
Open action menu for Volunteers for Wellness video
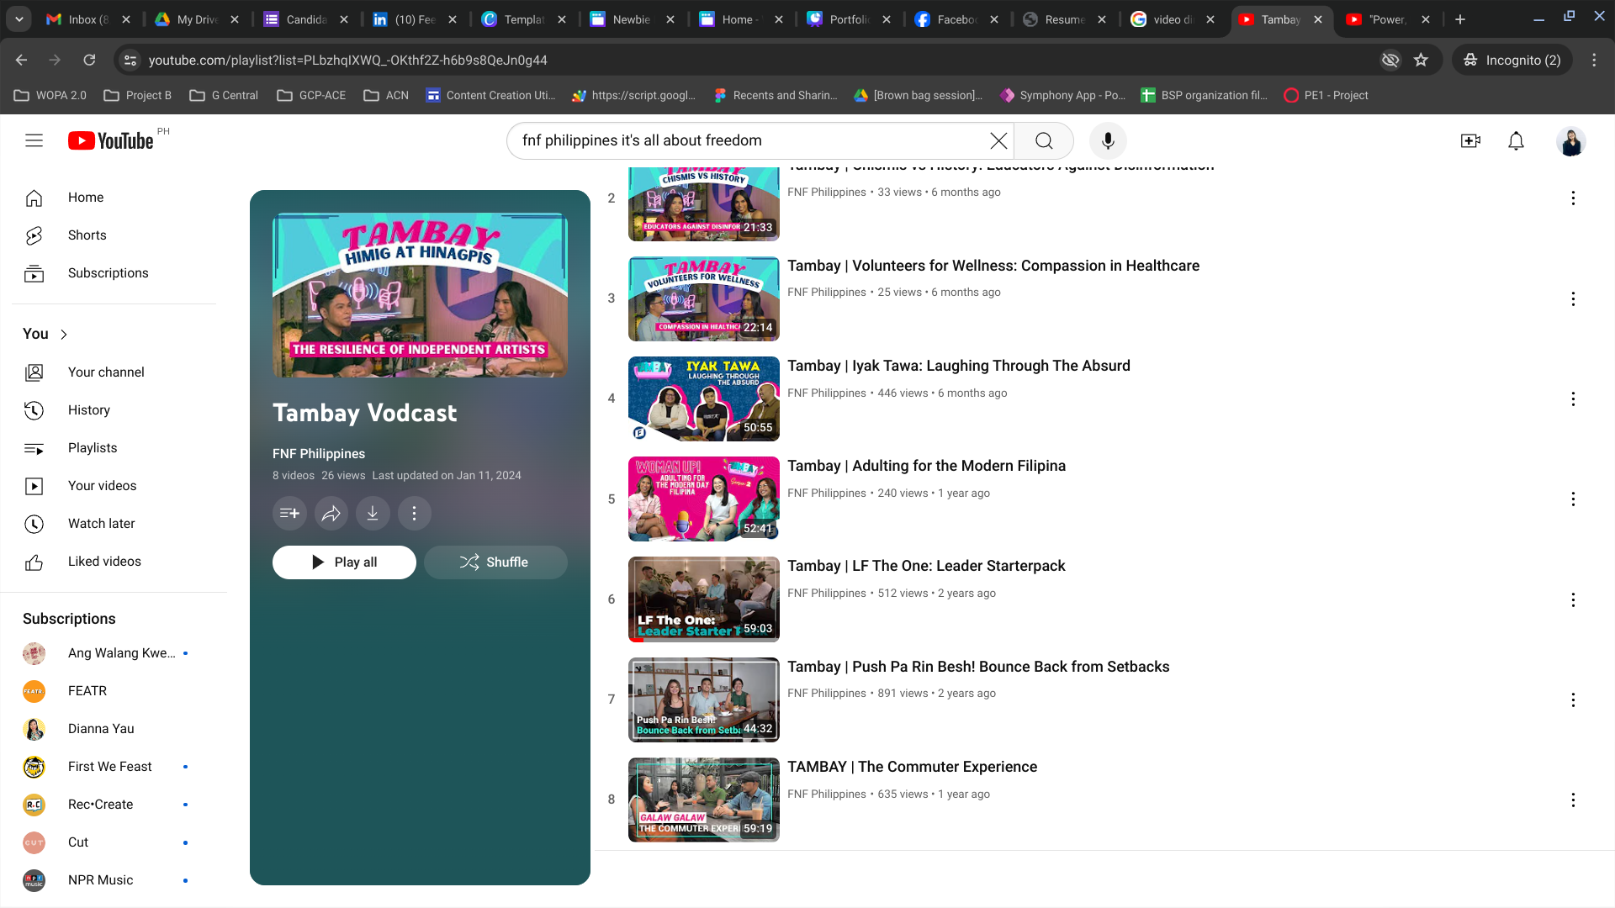pos(1573,298)
